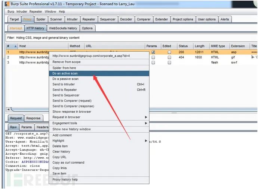Image resolution: width=258 pixels, height=189 pixels.
Task: Sort by the Length column header
Action: click(201, 46)
